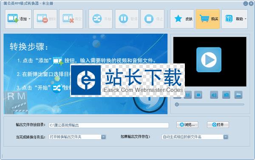Take a snapshot with the camera icon
The width and height of the screenshot is (255, 160).
tap(226, 95)
